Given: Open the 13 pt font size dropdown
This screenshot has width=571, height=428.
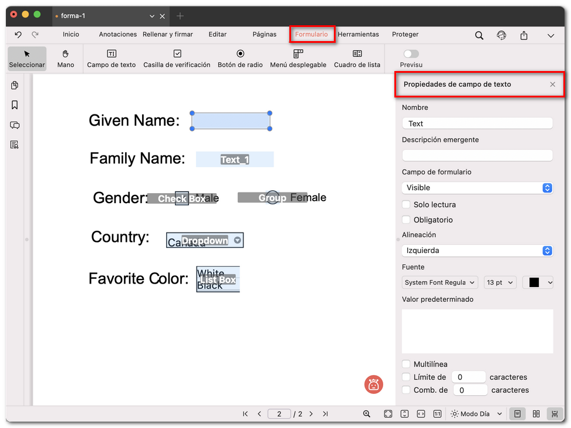Looking at the screenshot, I should (500, 282).
